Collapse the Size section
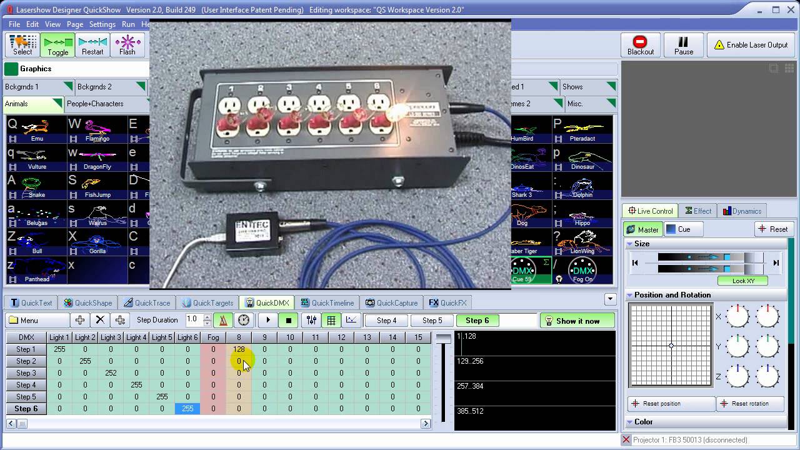This screenshot has width=800, height=450. pyautogui.click(x=631, y=244)
